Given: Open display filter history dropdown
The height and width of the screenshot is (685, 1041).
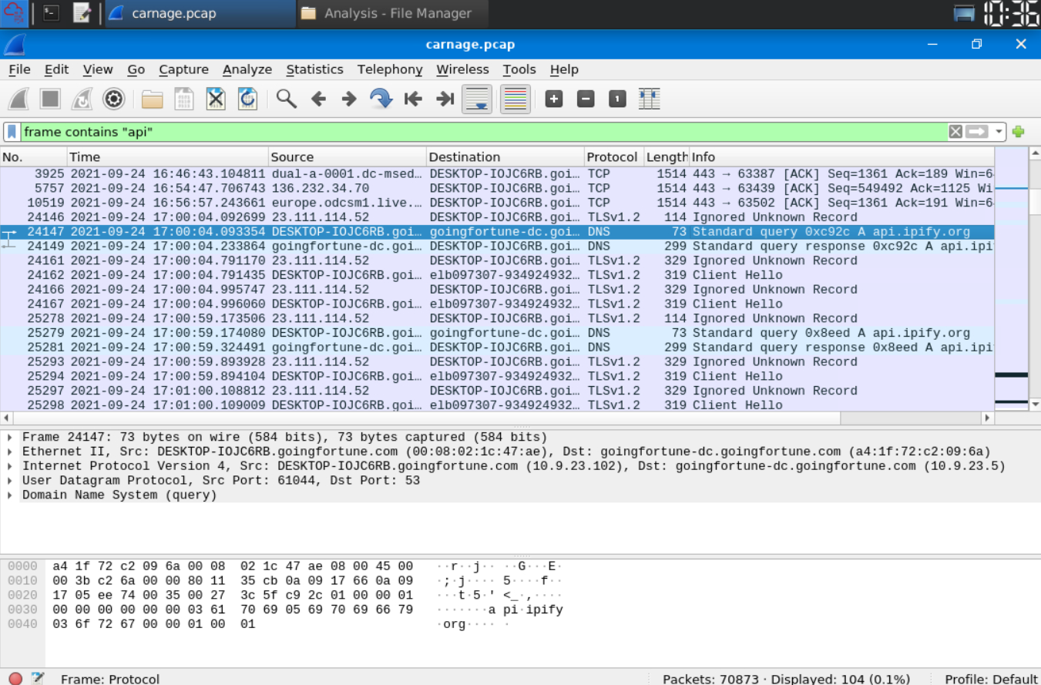Looking at the screenshot, I should click(999, 132).
